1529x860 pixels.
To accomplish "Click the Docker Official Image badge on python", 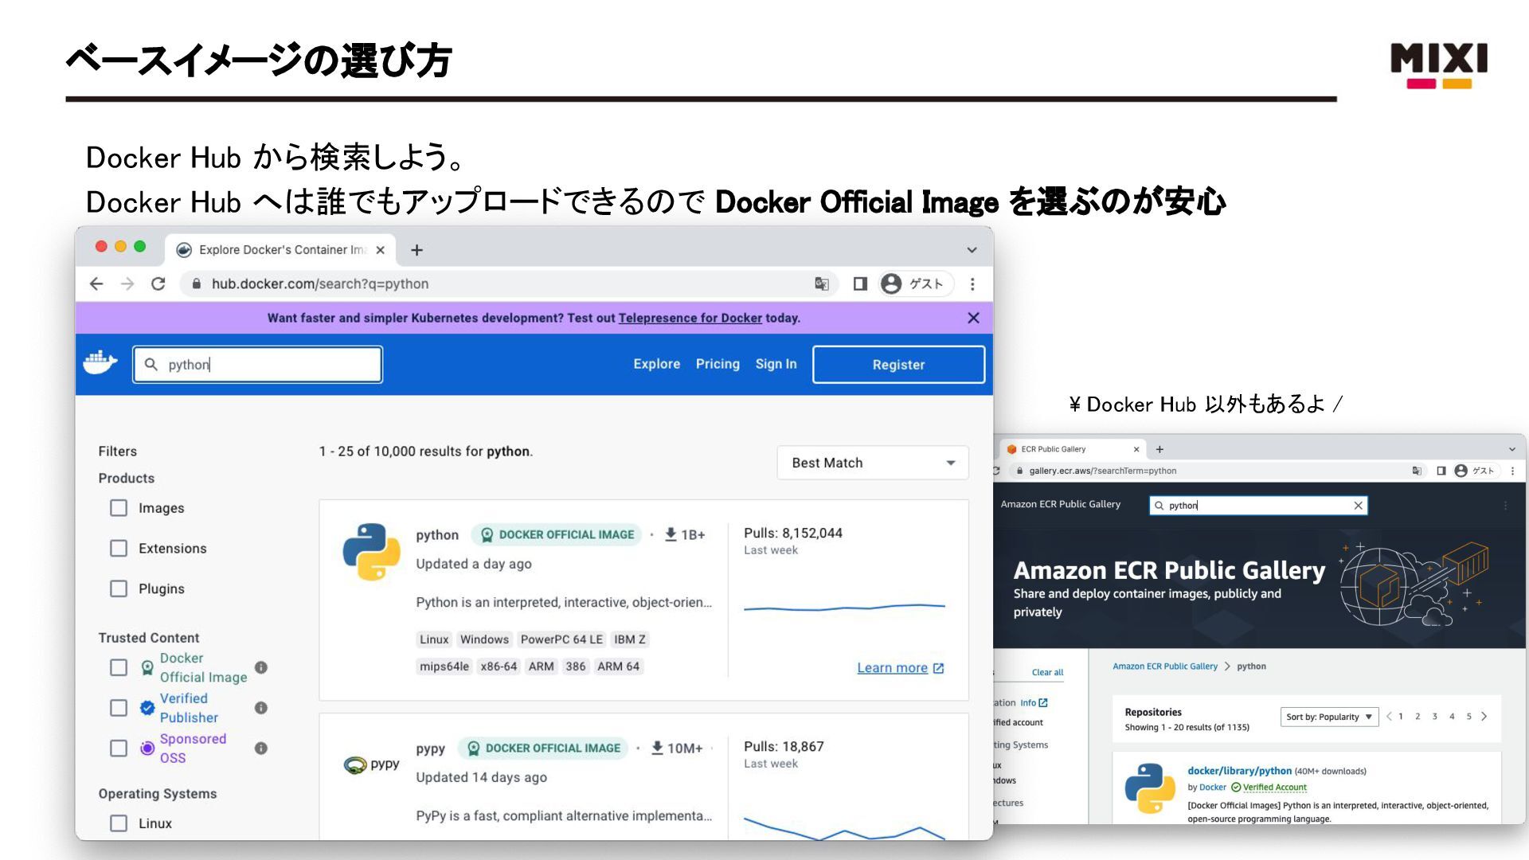I will tap(557, 534).
